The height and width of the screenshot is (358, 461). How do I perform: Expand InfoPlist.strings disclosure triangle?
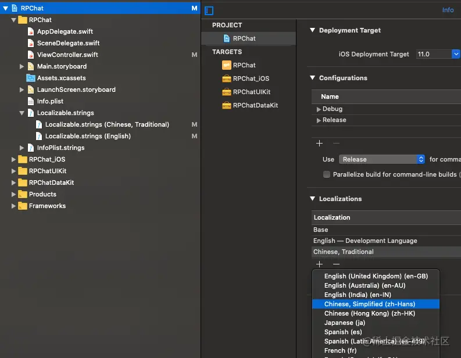[22, 148]
